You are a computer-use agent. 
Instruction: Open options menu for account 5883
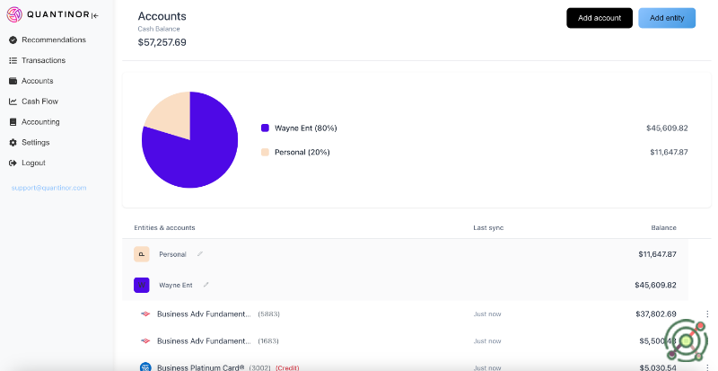pyautogui.click(x=706, y=314)
